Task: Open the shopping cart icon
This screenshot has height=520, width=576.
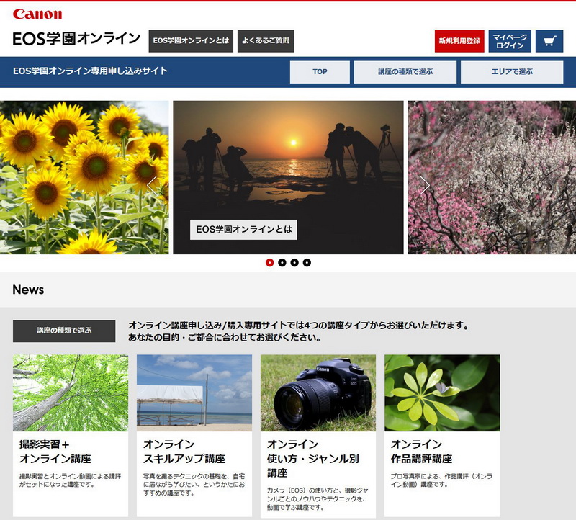Action: click(x=549, y=41)
